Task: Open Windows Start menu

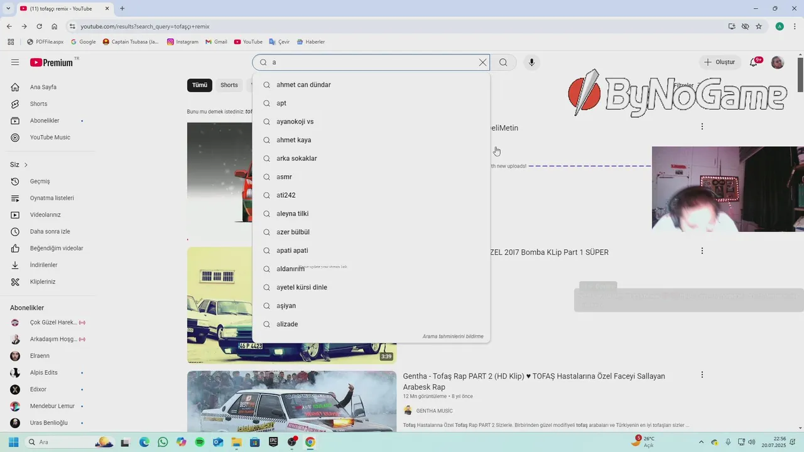Action: coord(13,442)
